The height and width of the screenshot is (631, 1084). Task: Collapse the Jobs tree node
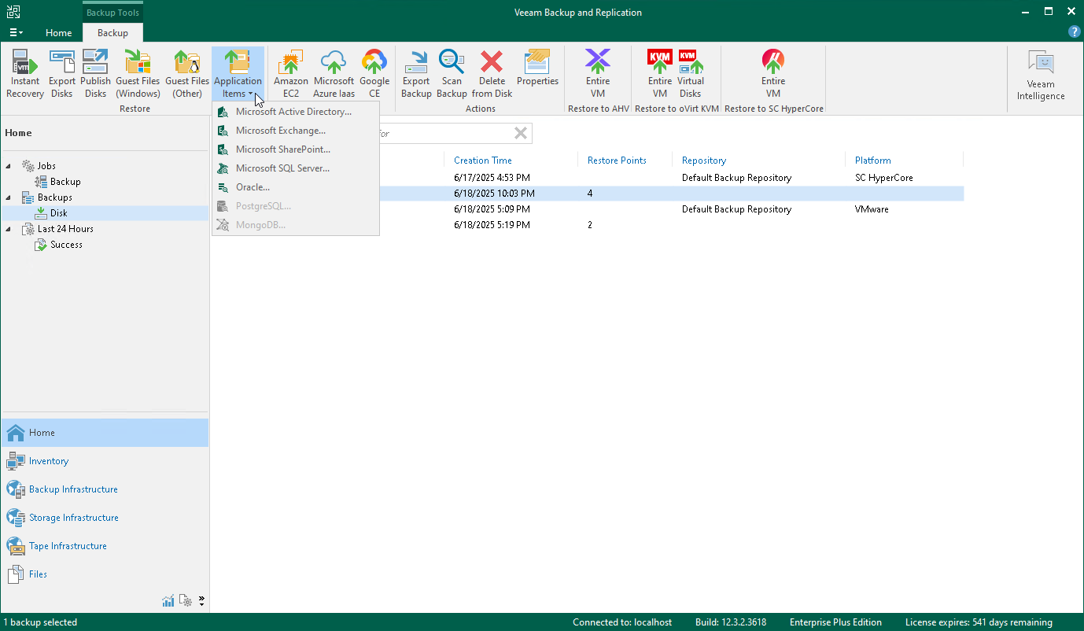pos(9,166)
